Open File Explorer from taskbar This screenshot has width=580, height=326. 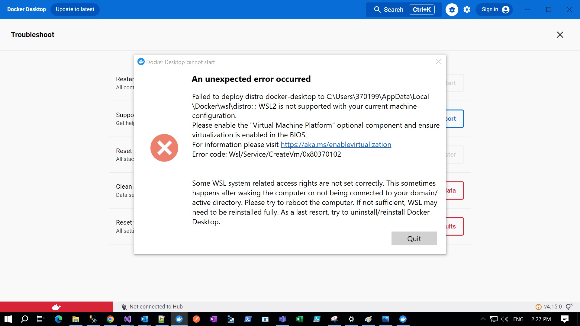click(x=76, y=319)
